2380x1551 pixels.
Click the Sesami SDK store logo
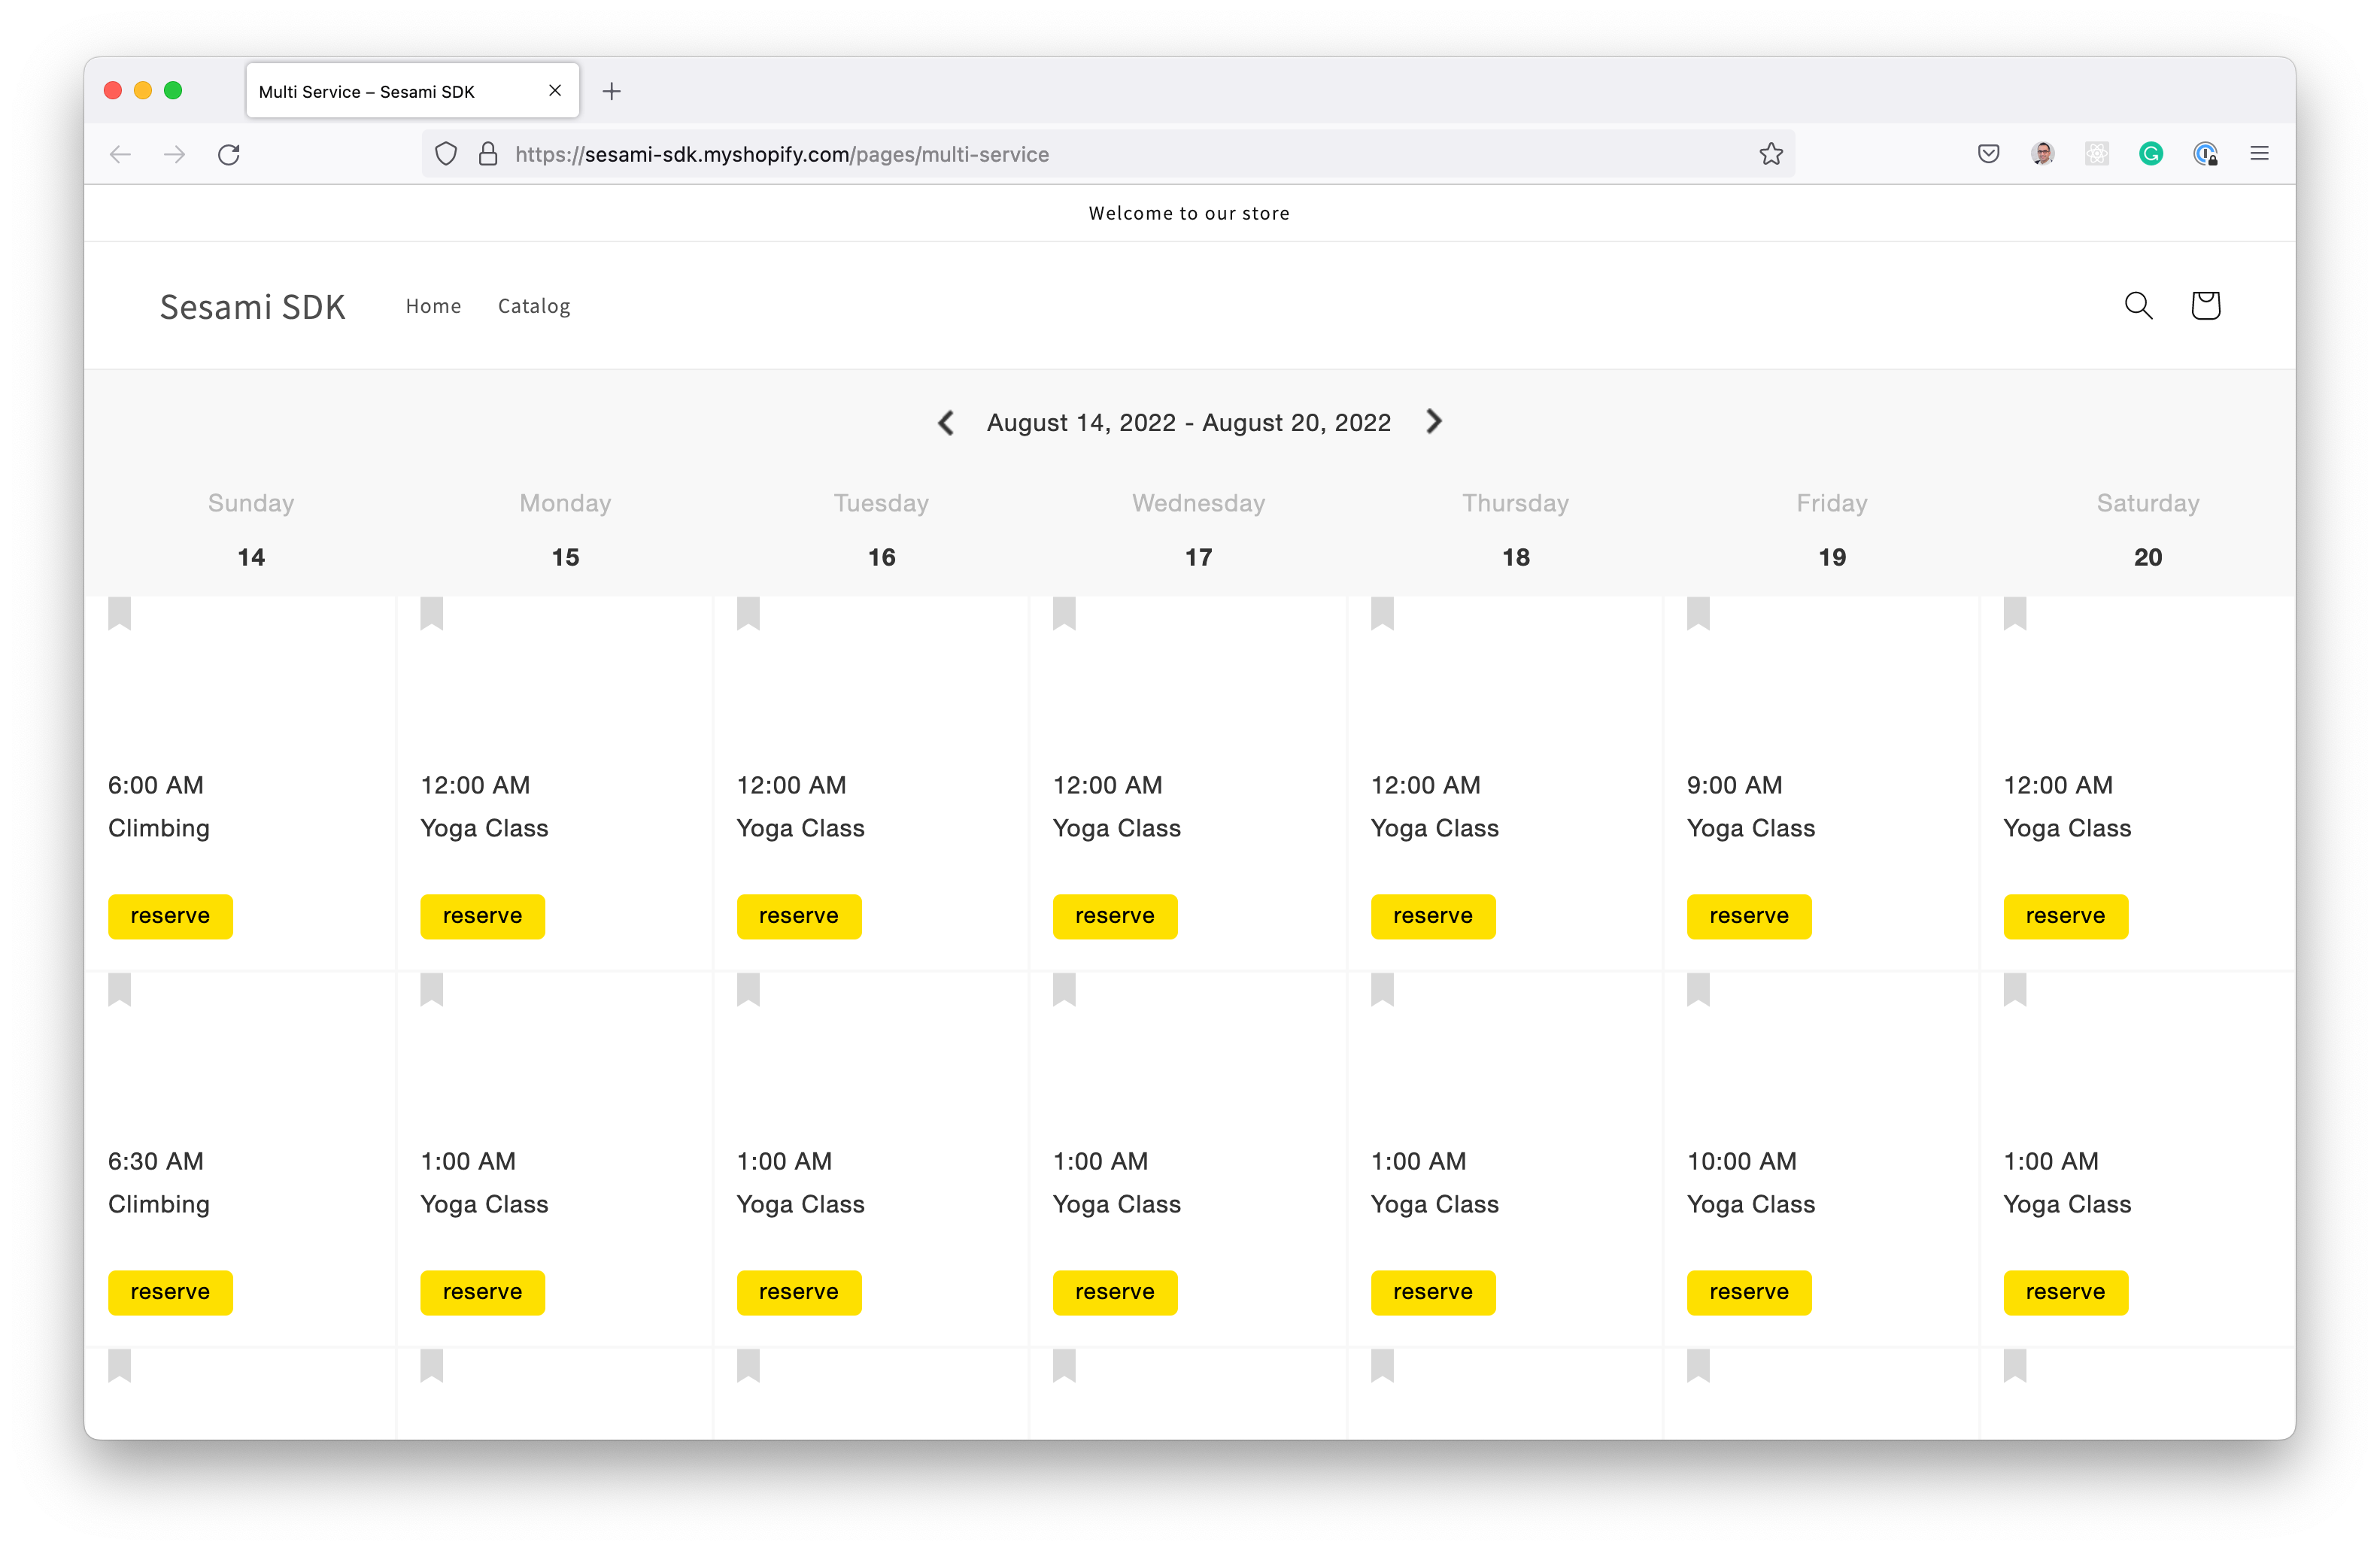click(252, 306)
